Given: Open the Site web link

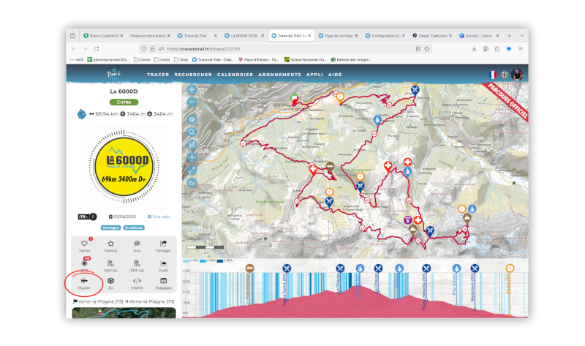Looking at the screenshot, I should [x=159, y=217].
